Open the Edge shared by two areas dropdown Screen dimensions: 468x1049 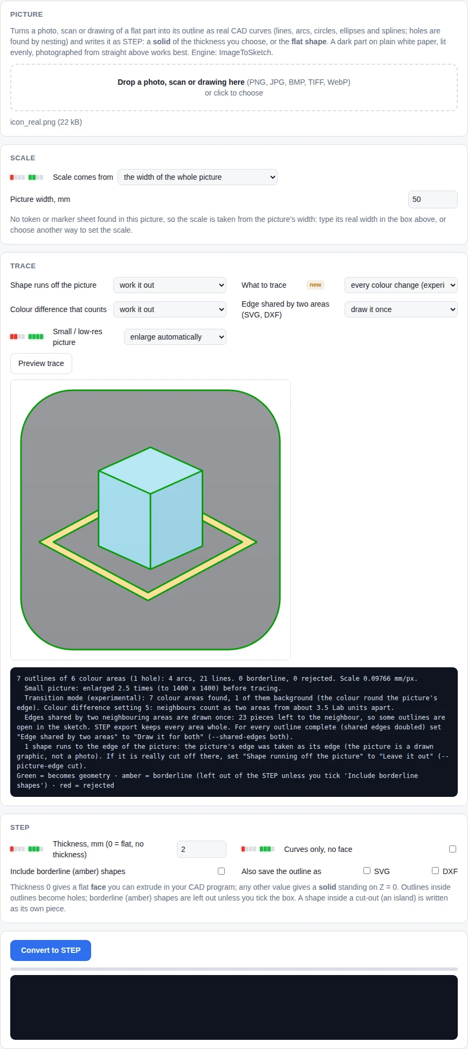401,309
